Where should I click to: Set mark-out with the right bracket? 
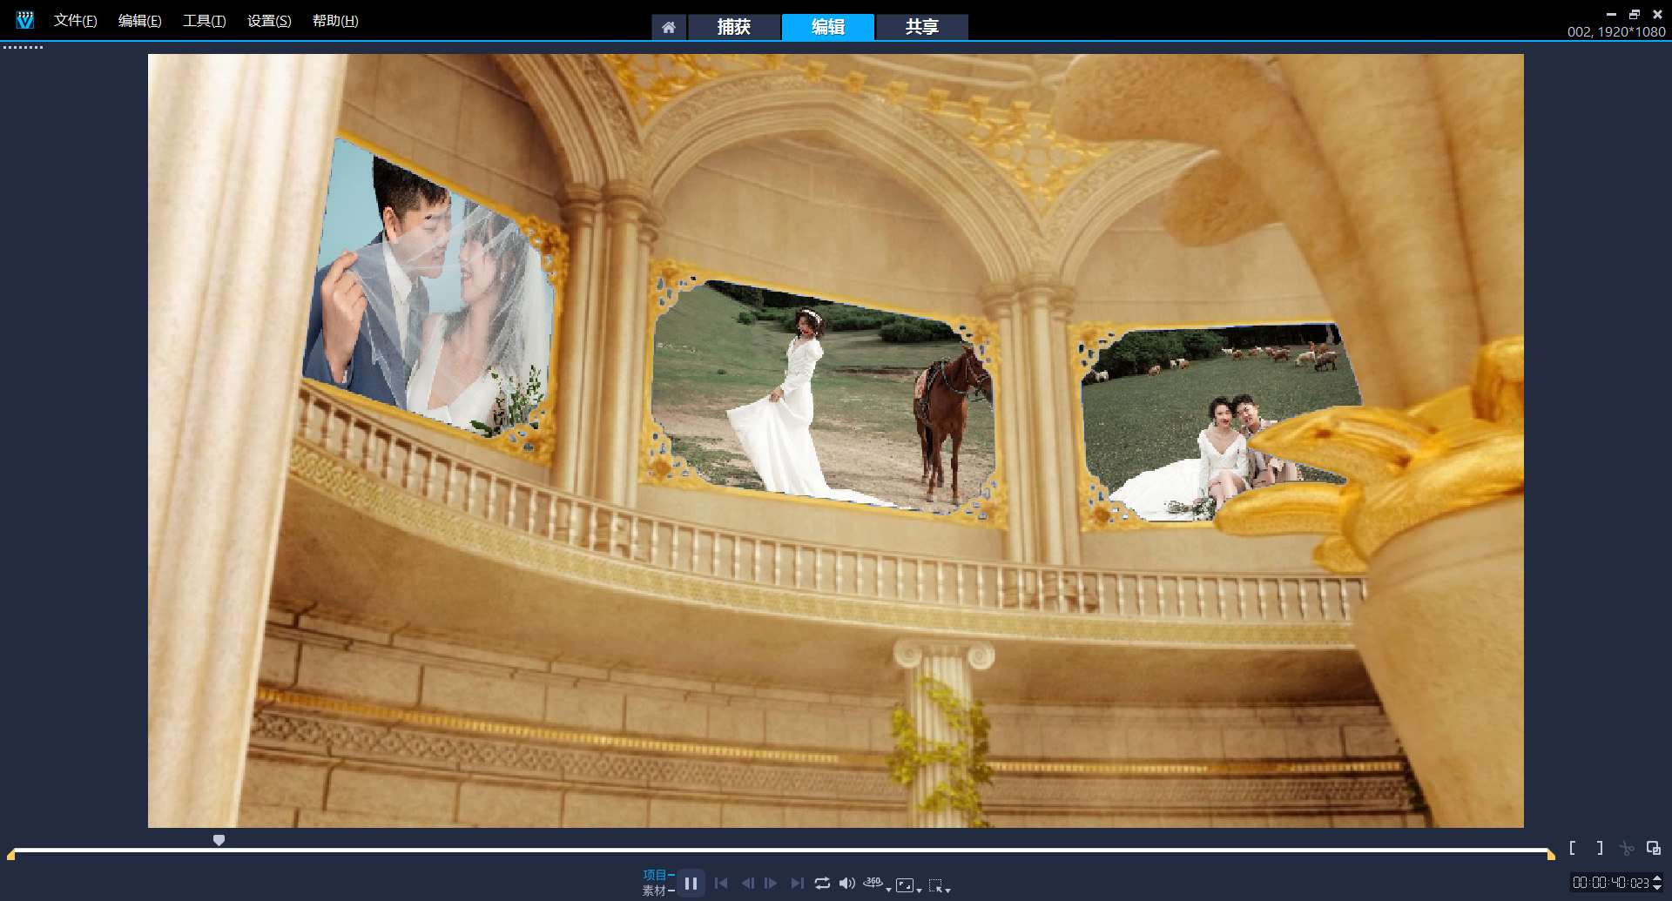1600,848
